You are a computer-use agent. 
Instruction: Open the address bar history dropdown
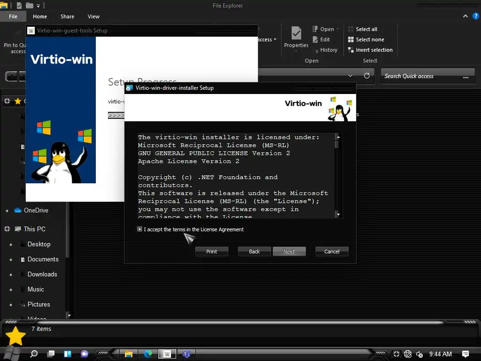tap(350, 76)
